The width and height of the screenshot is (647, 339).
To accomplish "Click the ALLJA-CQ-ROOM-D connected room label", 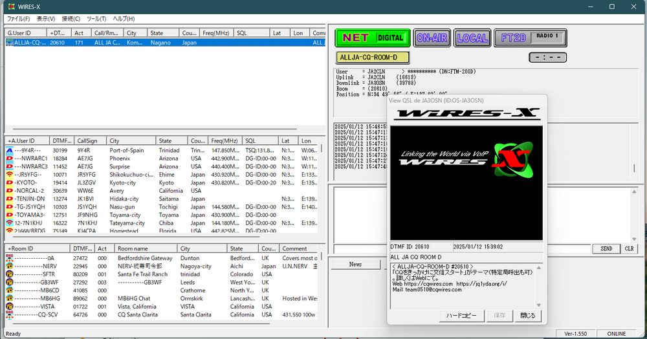I will pos(373,58).
